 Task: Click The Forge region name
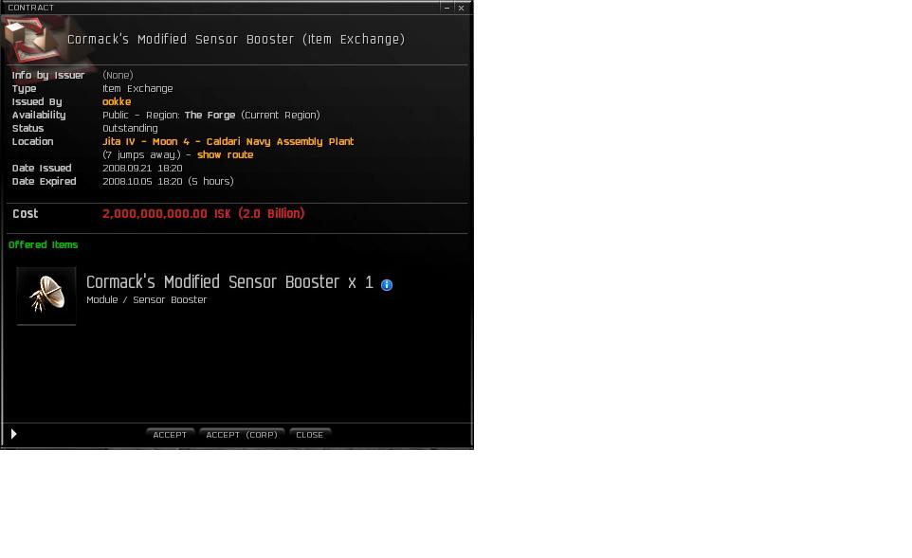[210, 115]
